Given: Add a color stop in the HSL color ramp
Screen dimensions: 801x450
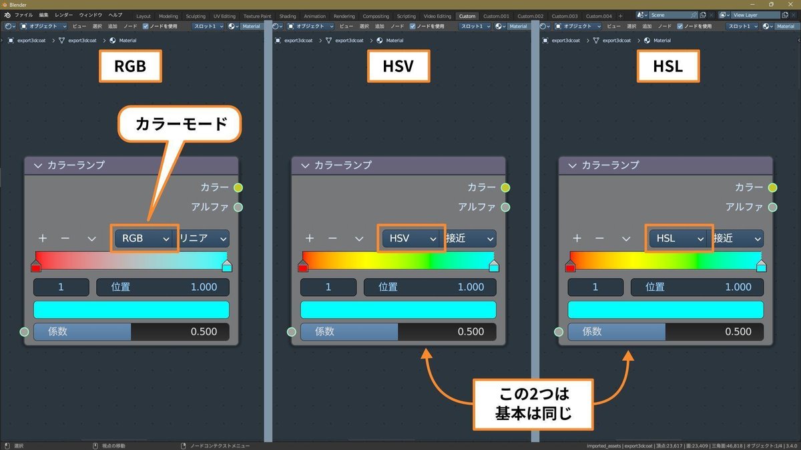Looking at the screenshot, I should point(577,238).
